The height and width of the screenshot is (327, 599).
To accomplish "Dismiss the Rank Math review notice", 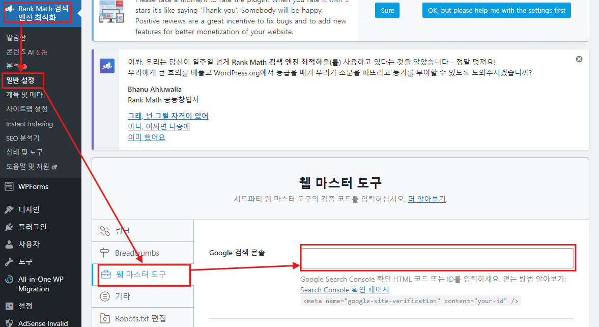I will click(579, 59).
